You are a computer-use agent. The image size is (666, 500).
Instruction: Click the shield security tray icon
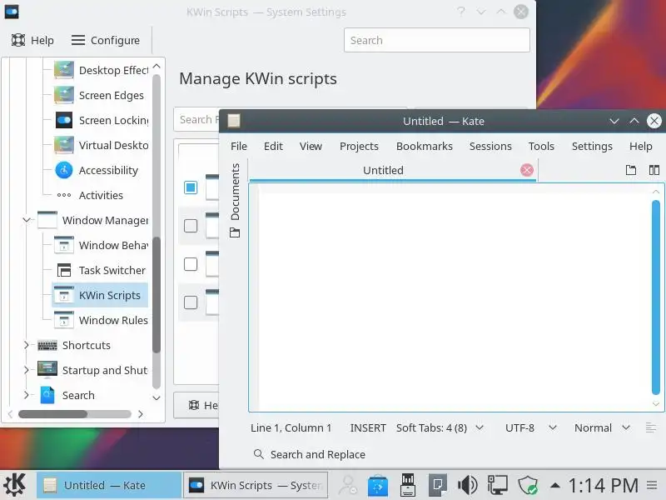tap(528, 485)
